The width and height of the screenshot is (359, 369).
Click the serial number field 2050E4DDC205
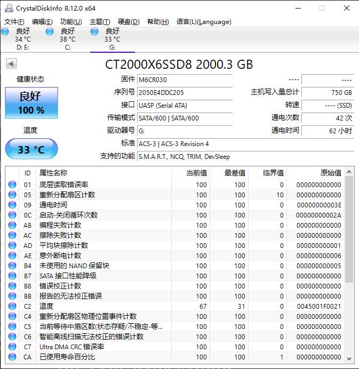pyautogui.click(x=185, y=92)
